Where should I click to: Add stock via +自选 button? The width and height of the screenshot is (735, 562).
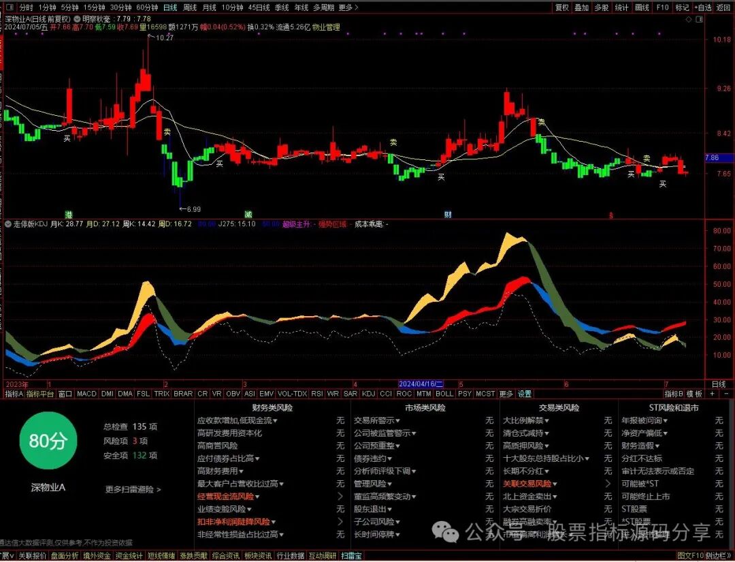(x=702, y=7)
